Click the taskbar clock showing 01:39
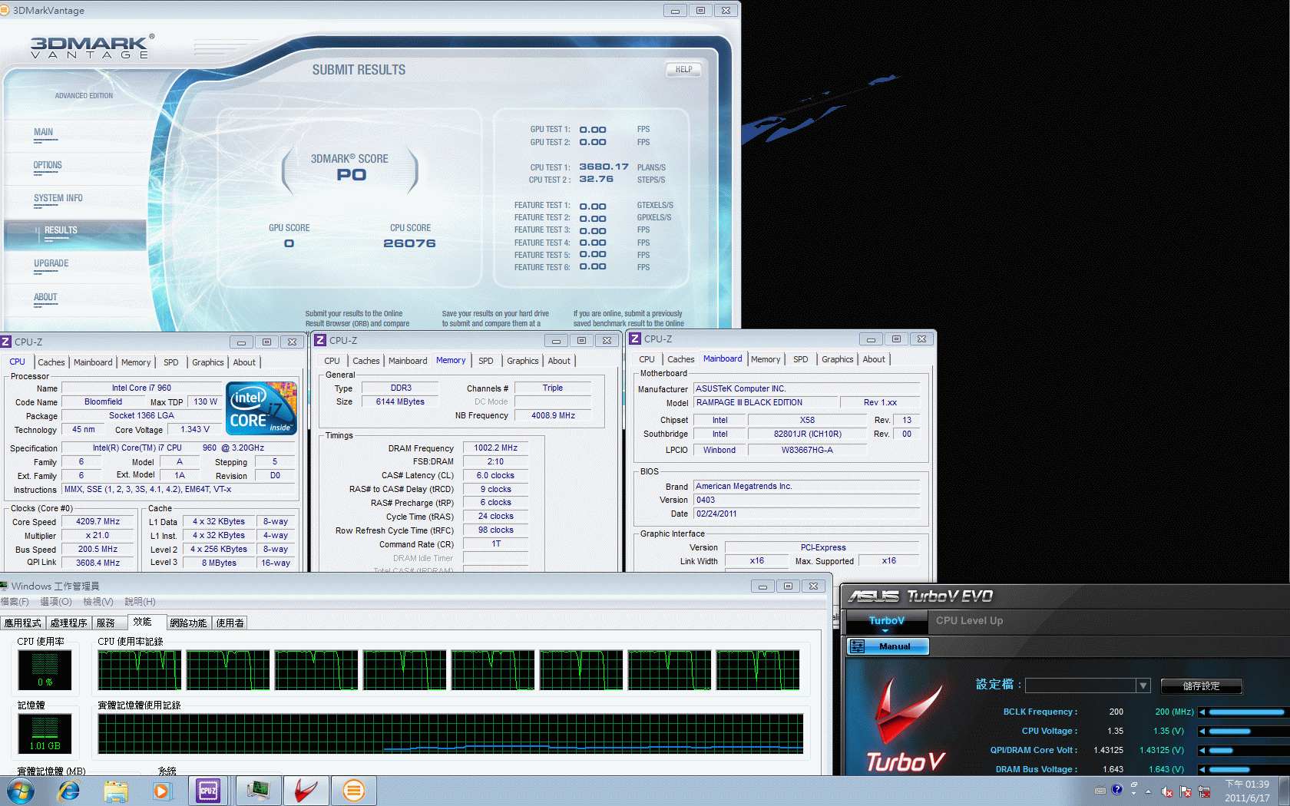This screenshot has height=806, width=1290. [x=1247, y=791]
